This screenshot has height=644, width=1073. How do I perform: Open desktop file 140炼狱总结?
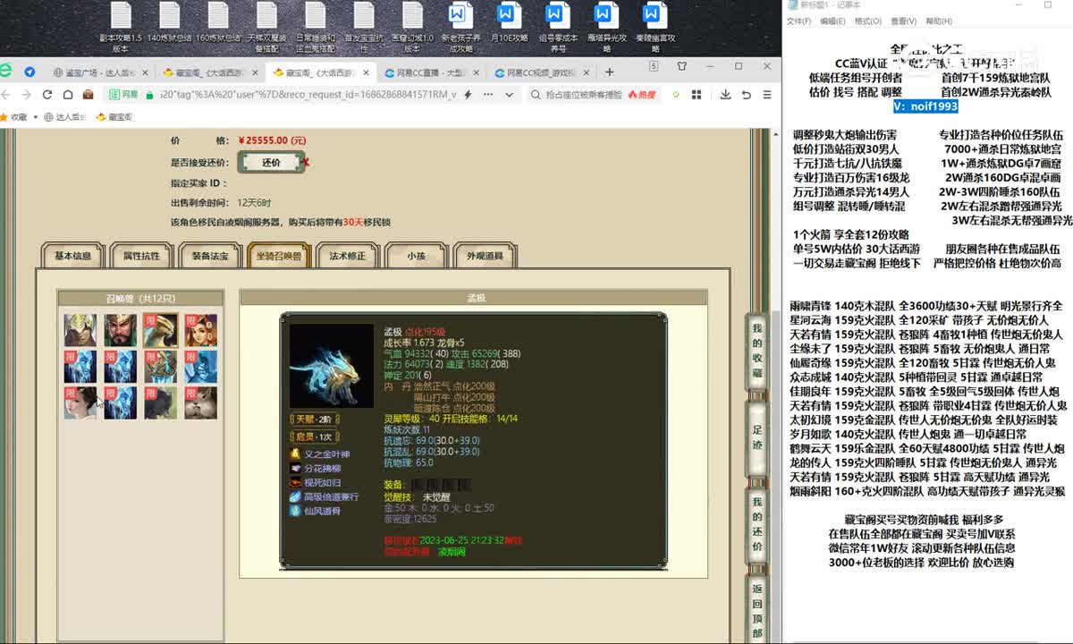169,23
